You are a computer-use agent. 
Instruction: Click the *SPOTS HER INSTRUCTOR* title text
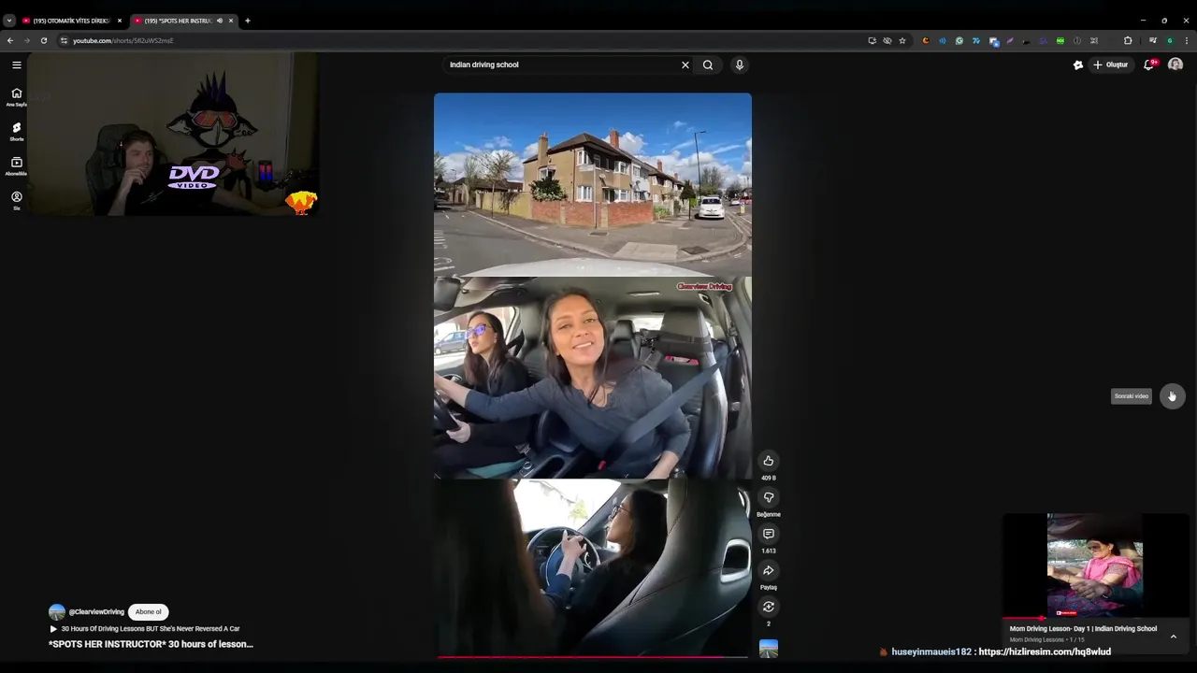(x=151, y=644)
